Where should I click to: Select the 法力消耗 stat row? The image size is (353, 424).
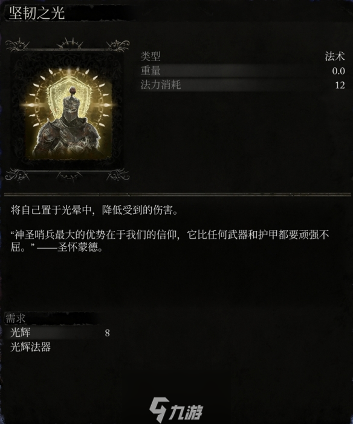tap(242, 85)
